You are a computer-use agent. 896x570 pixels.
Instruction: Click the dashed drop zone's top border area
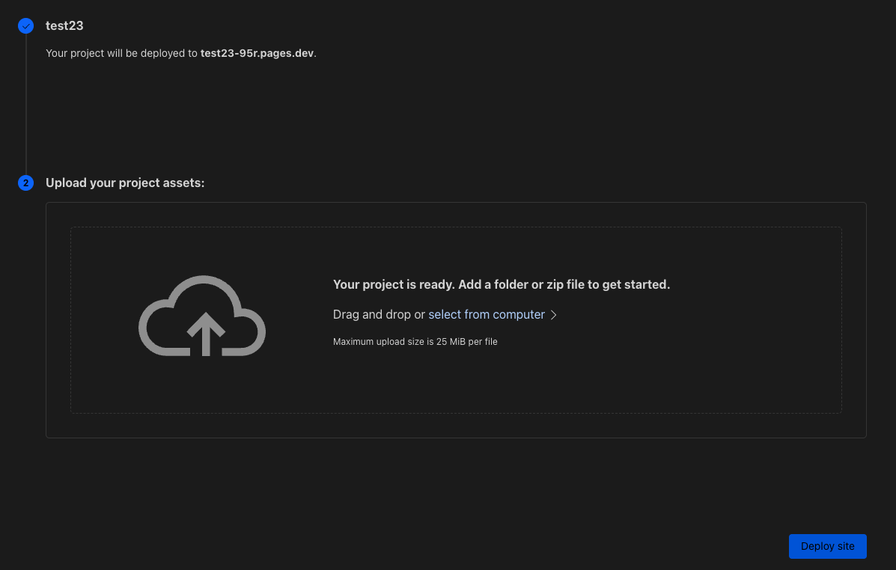pos(456,228)
